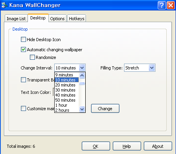Choose 2 hours from the list

(67, 110)
